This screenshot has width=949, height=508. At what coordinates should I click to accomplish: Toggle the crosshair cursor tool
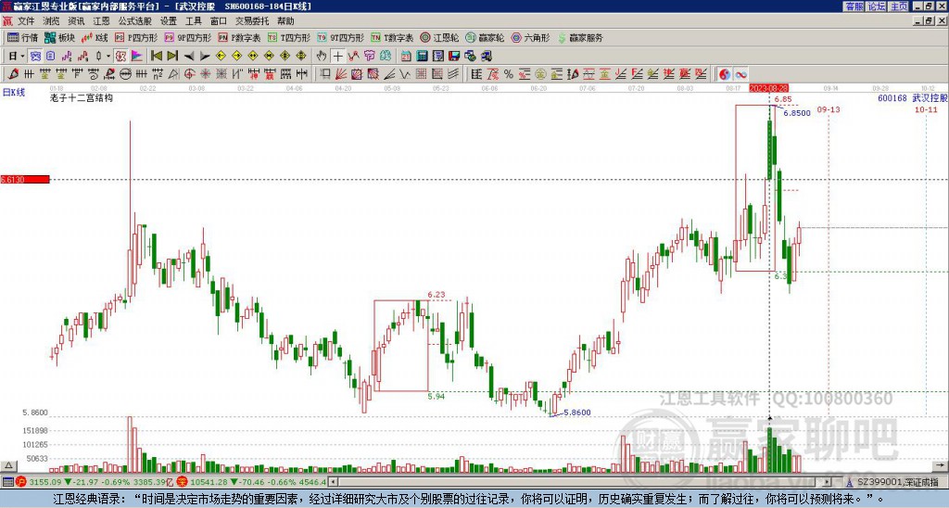[x=337, y=56]
